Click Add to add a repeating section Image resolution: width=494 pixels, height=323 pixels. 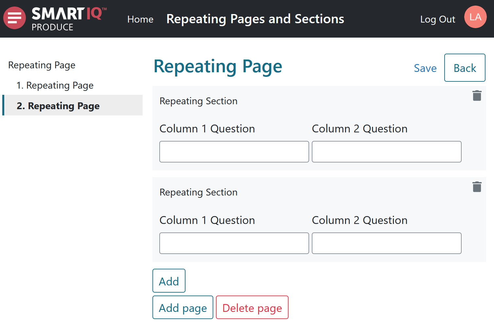[169, 281]
